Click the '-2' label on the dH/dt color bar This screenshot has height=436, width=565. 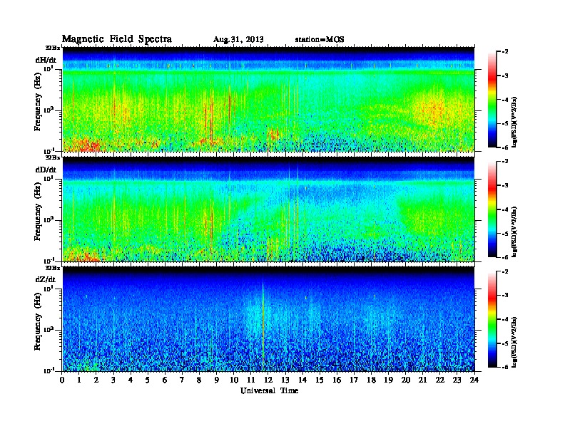coord(505,52)
